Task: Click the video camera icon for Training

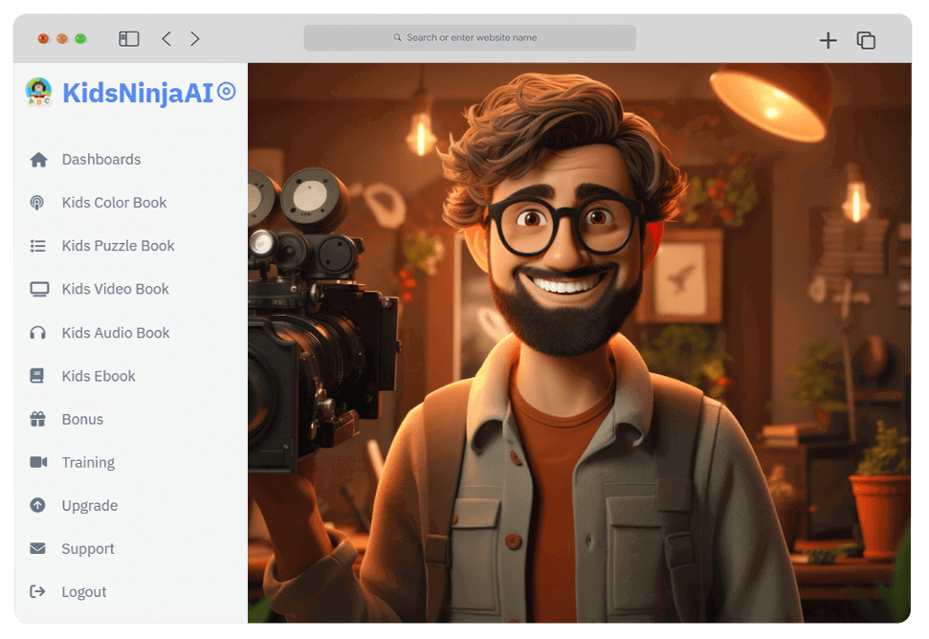Action: point(38,462)
